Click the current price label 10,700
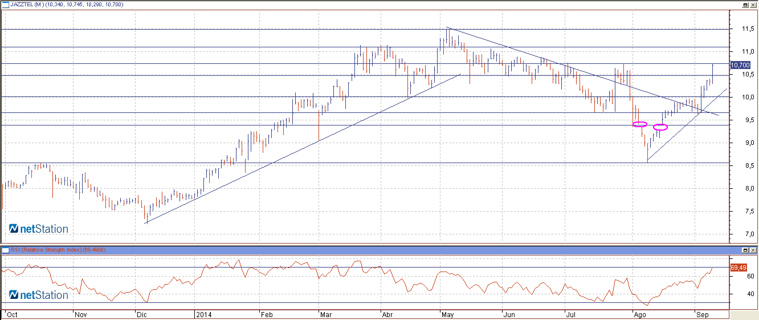Image resolution: width=759 pixels, height=320 pixels. [x=739, y=66]
